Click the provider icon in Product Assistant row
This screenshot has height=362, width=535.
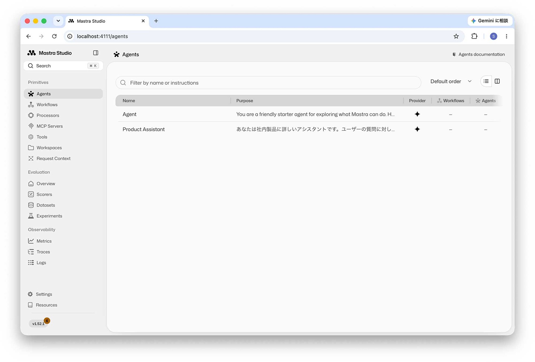click(417, 129)
